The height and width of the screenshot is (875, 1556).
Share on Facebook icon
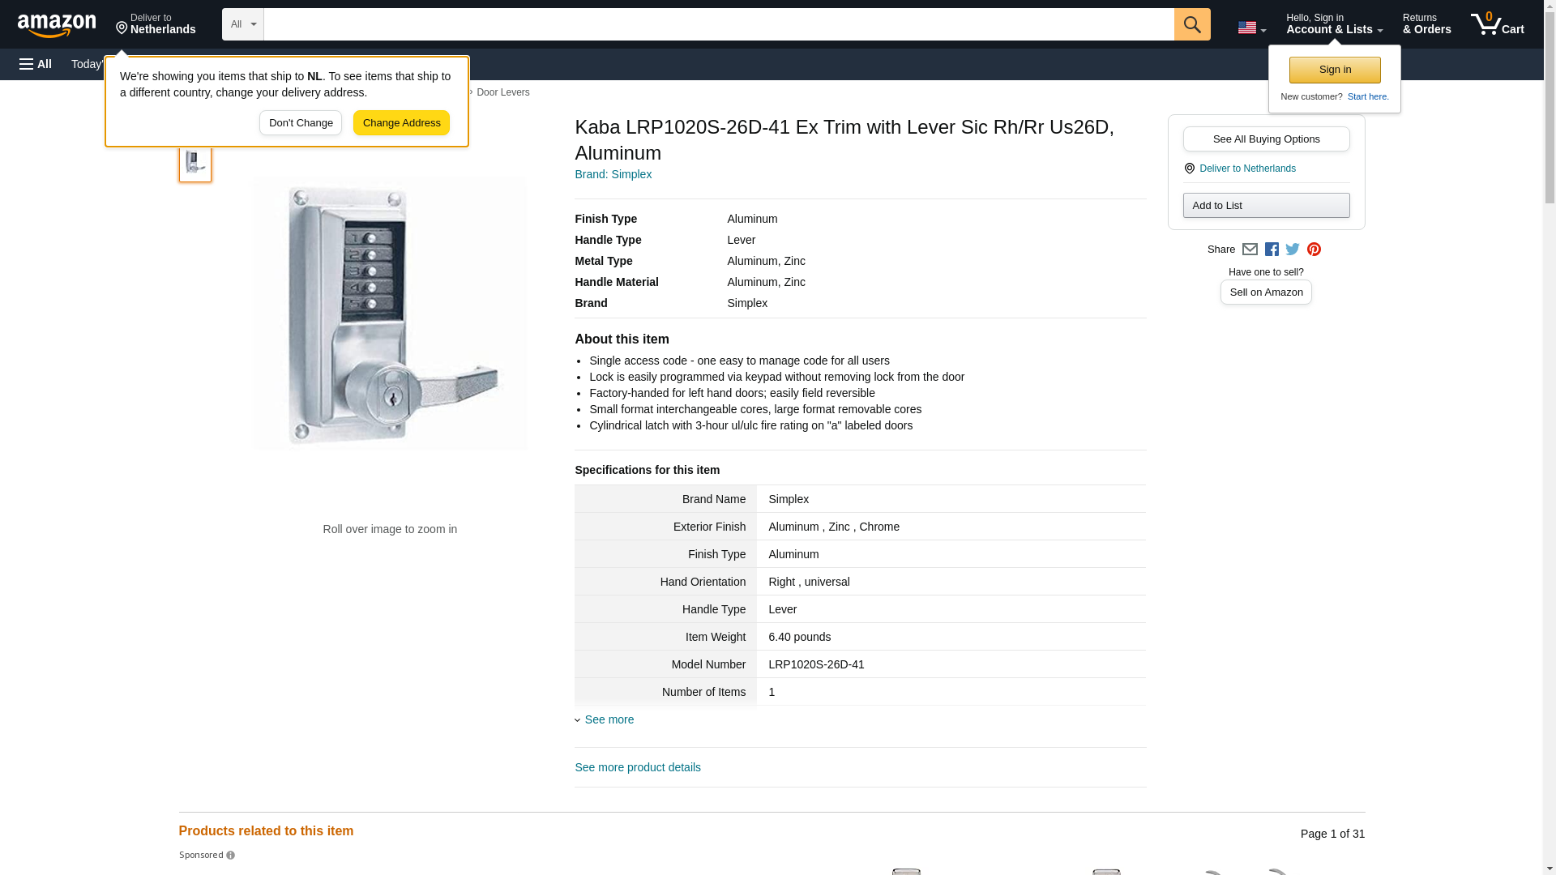(1272, 250)
